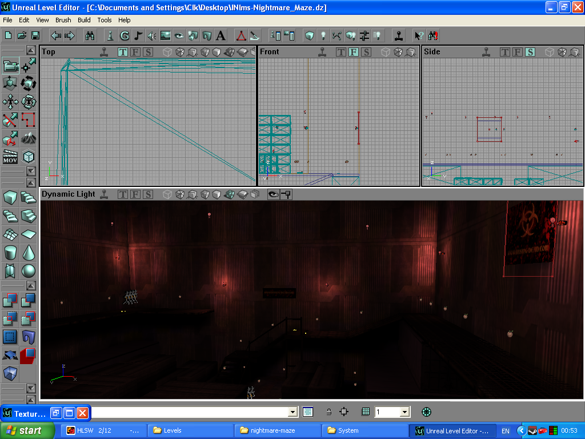Screen dimensions: 585x439
Task: Open the Brush menu
Action: click(x=63, y=20)
